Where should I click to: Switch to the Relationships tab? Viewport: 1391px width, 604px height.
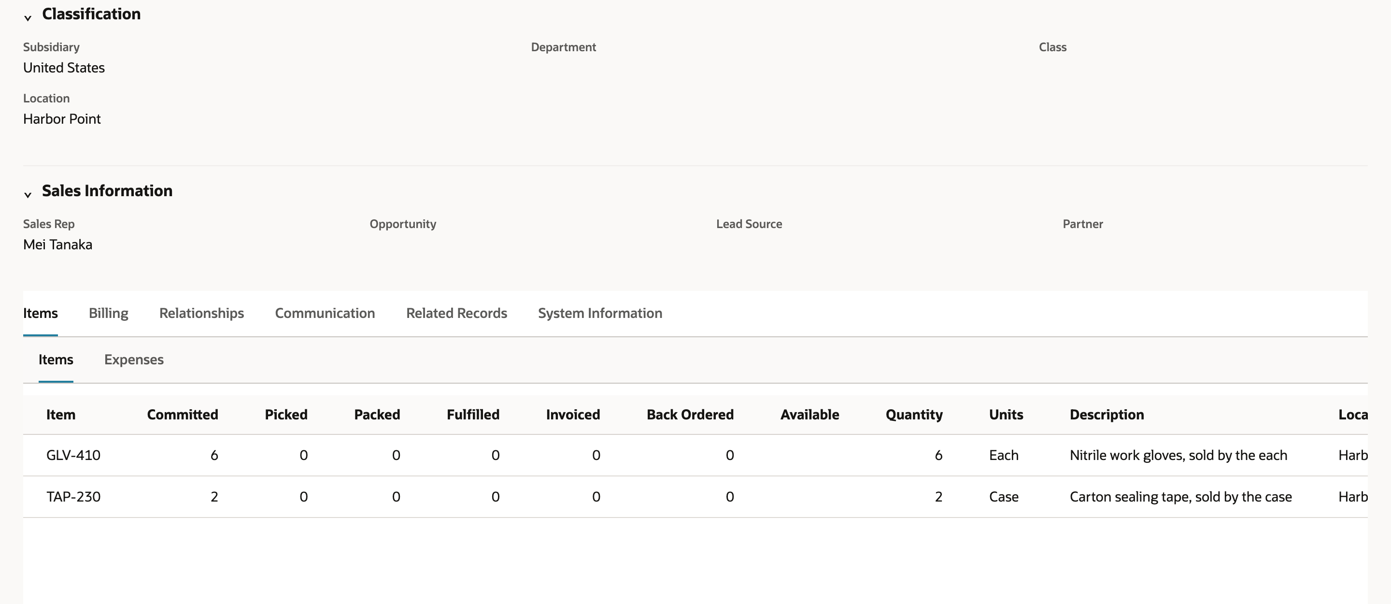tap(201, 313)
